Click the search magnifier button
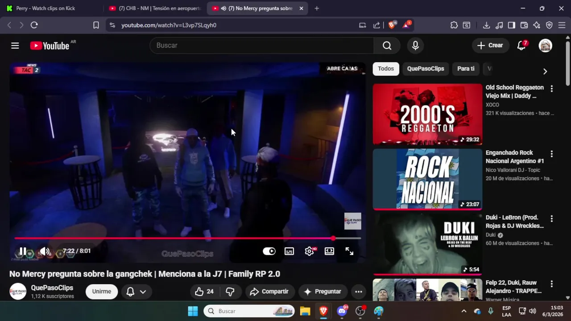571x321 pixels. (387, 45)
